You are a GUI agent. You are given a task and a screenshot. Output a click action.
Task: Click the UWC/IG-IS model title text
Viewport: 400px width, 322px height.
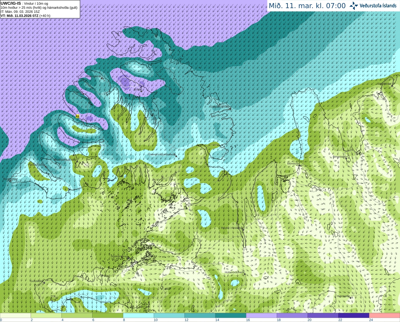point(11,3)
